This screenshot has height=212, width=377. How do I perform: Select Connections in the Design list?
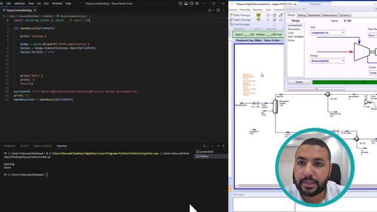click(295, 25)
